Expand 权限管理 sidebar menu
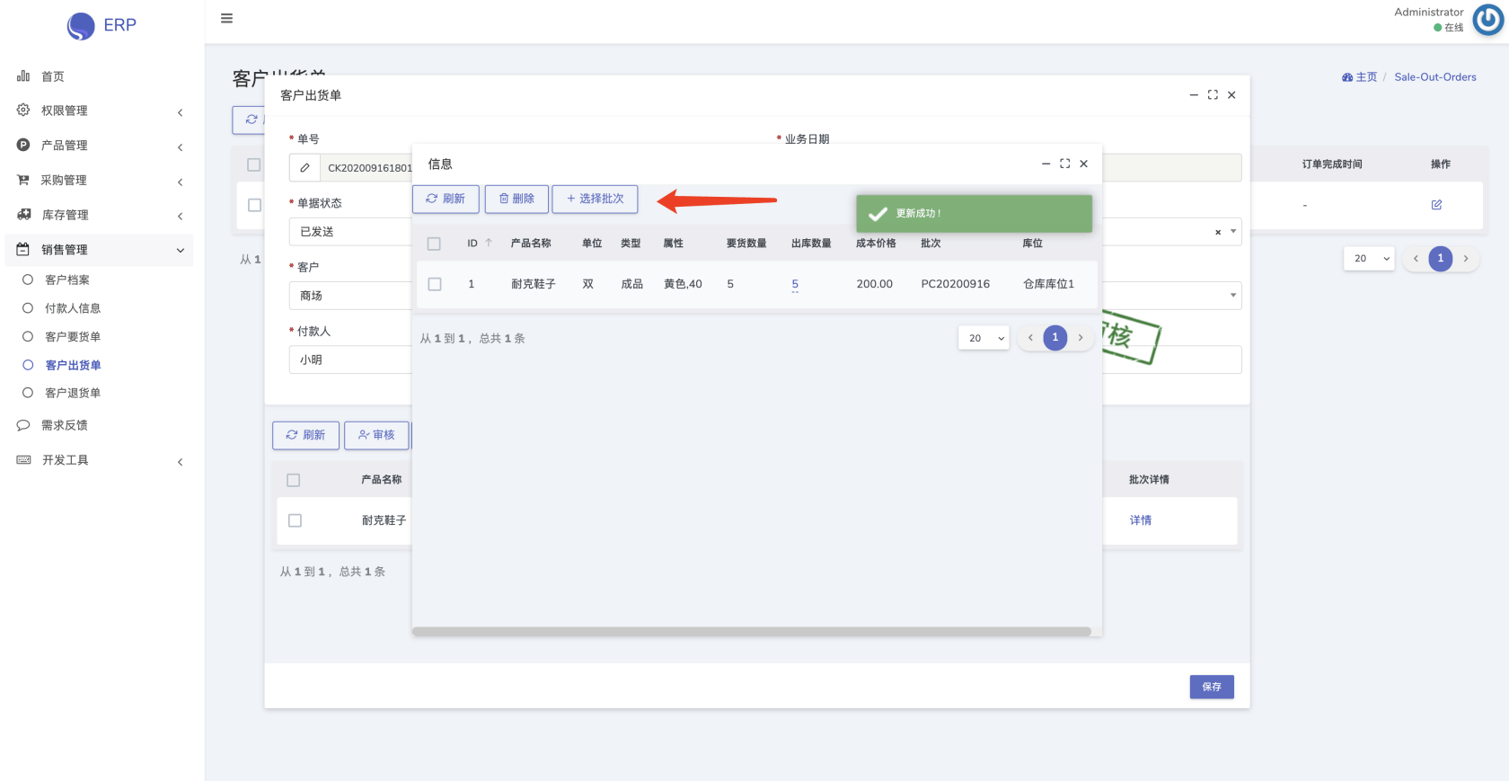This screenshot has height=781, width=1509. (x=101, y=111)
